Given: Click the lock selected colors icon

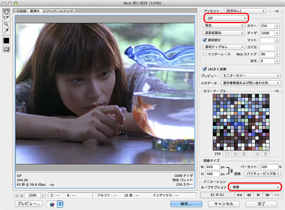Looking at the screenshot, I should click(x=244, y=154).
